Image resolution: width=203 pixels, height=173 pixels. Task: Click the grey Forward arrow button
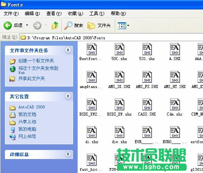click(37, 25)
